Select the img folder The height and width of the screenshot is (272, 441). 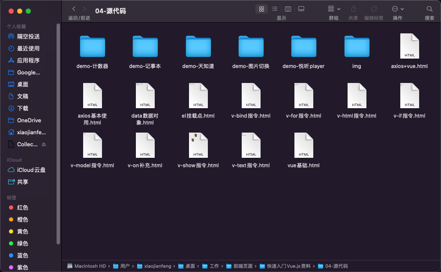click(x=357, y=52)
